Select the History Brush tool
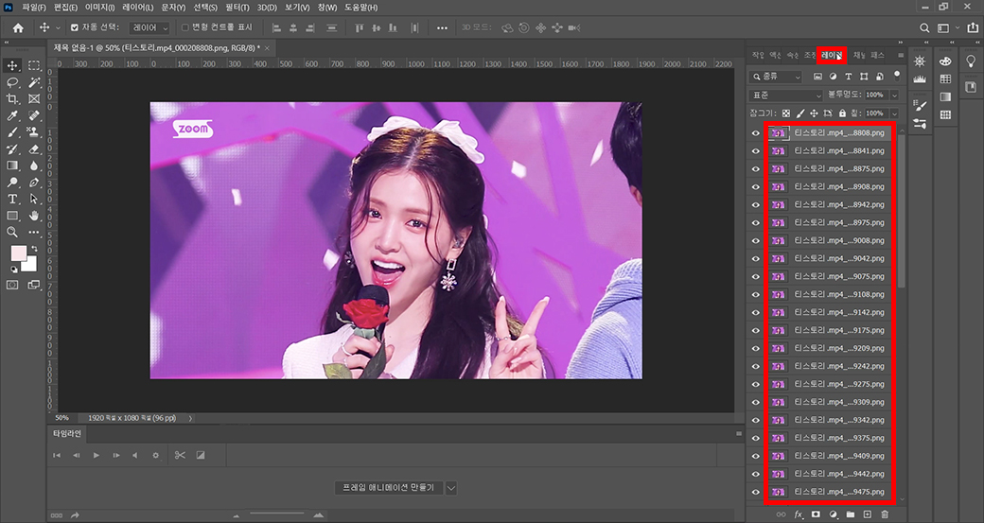 [12, 149]
